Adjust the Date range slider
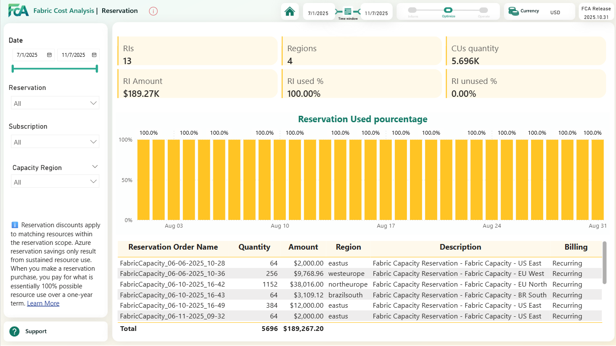The width and height of the screenshot is (616, 346). 54,68
